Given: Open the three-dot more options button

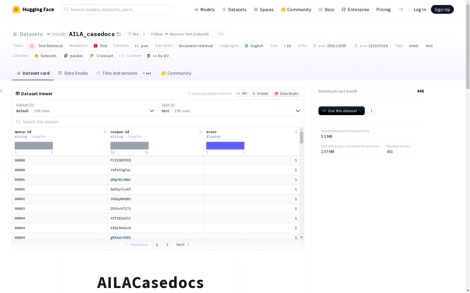Looking at the screenshot, I should [x=372, y=111].
